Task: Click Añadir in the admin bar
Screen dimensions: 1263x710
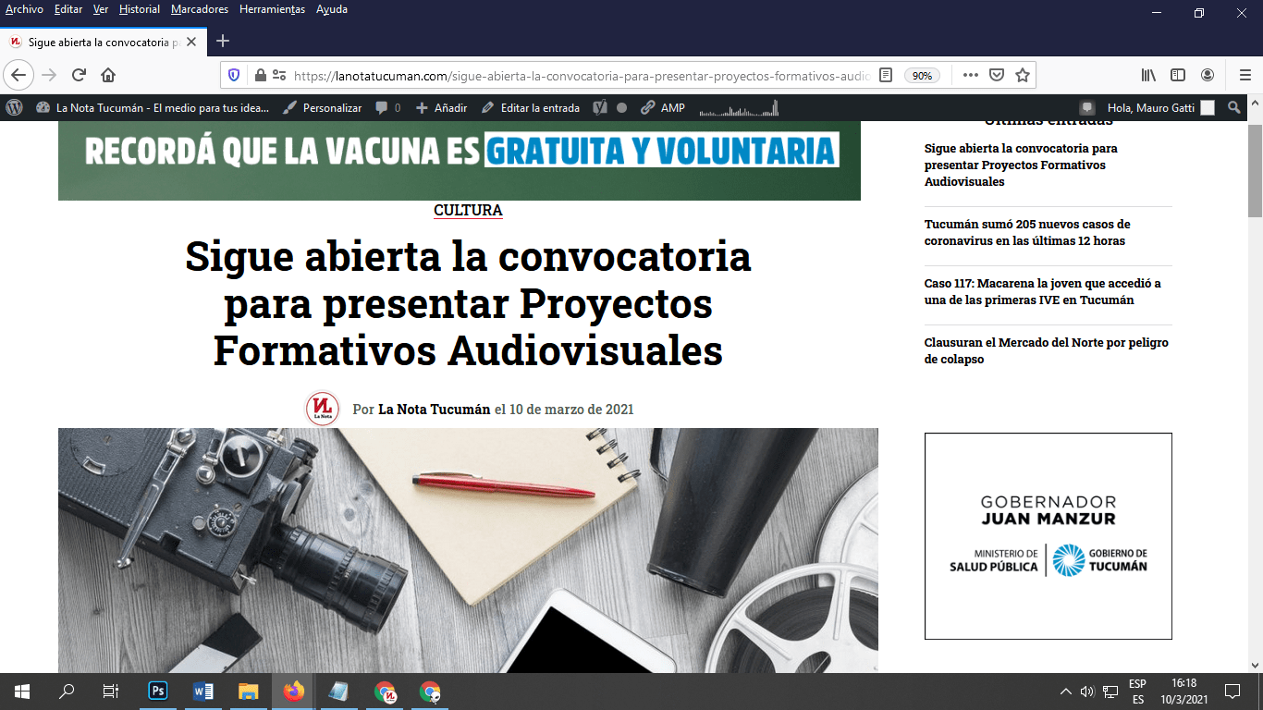Action: pyautogui.click(x=441, y=108)
